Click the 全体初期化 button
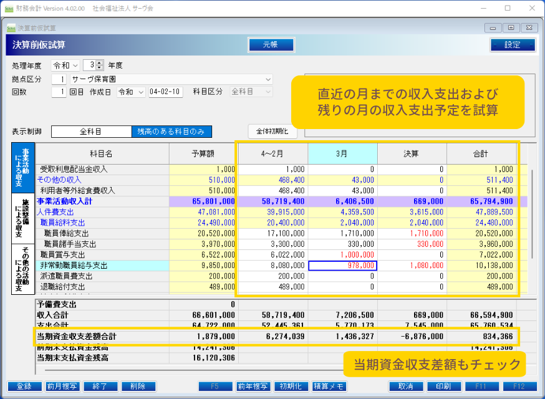545x399 pixels. coord(272,132)
